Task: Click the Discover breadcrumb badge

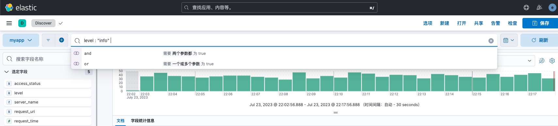Action: point(43,23)
